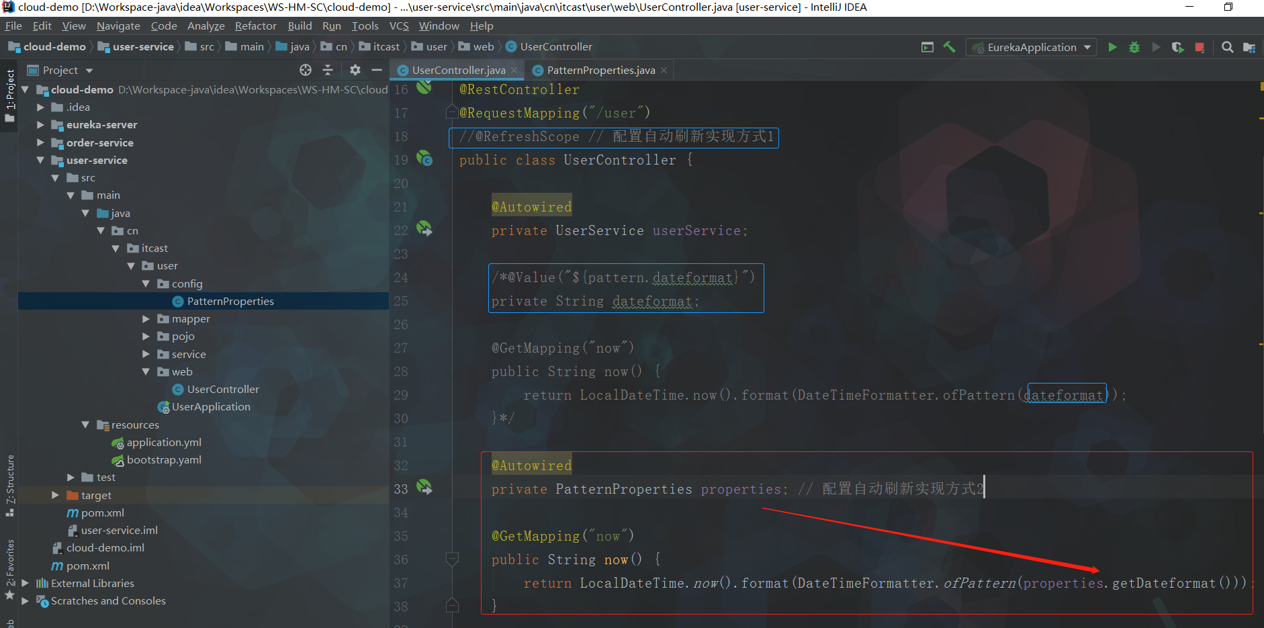Open Project Structure icon at toolbar end
Viewport: 1264px width, 628px height.
(1249, 47)
